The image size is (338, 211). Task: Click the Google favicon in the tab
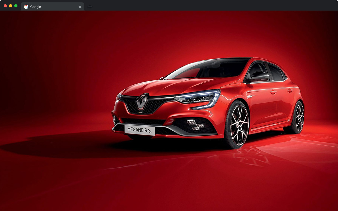[26, 7]
